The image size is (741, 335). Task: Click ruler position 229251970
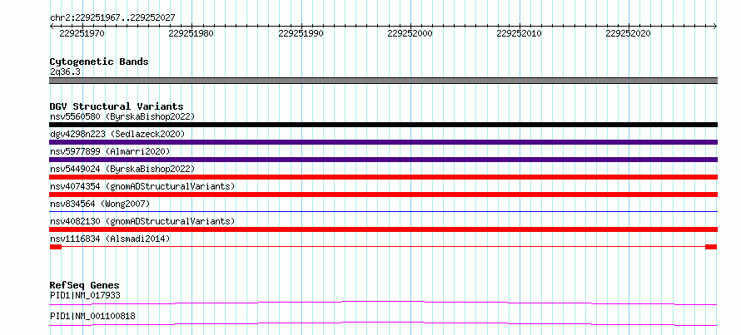click(82, 33)
